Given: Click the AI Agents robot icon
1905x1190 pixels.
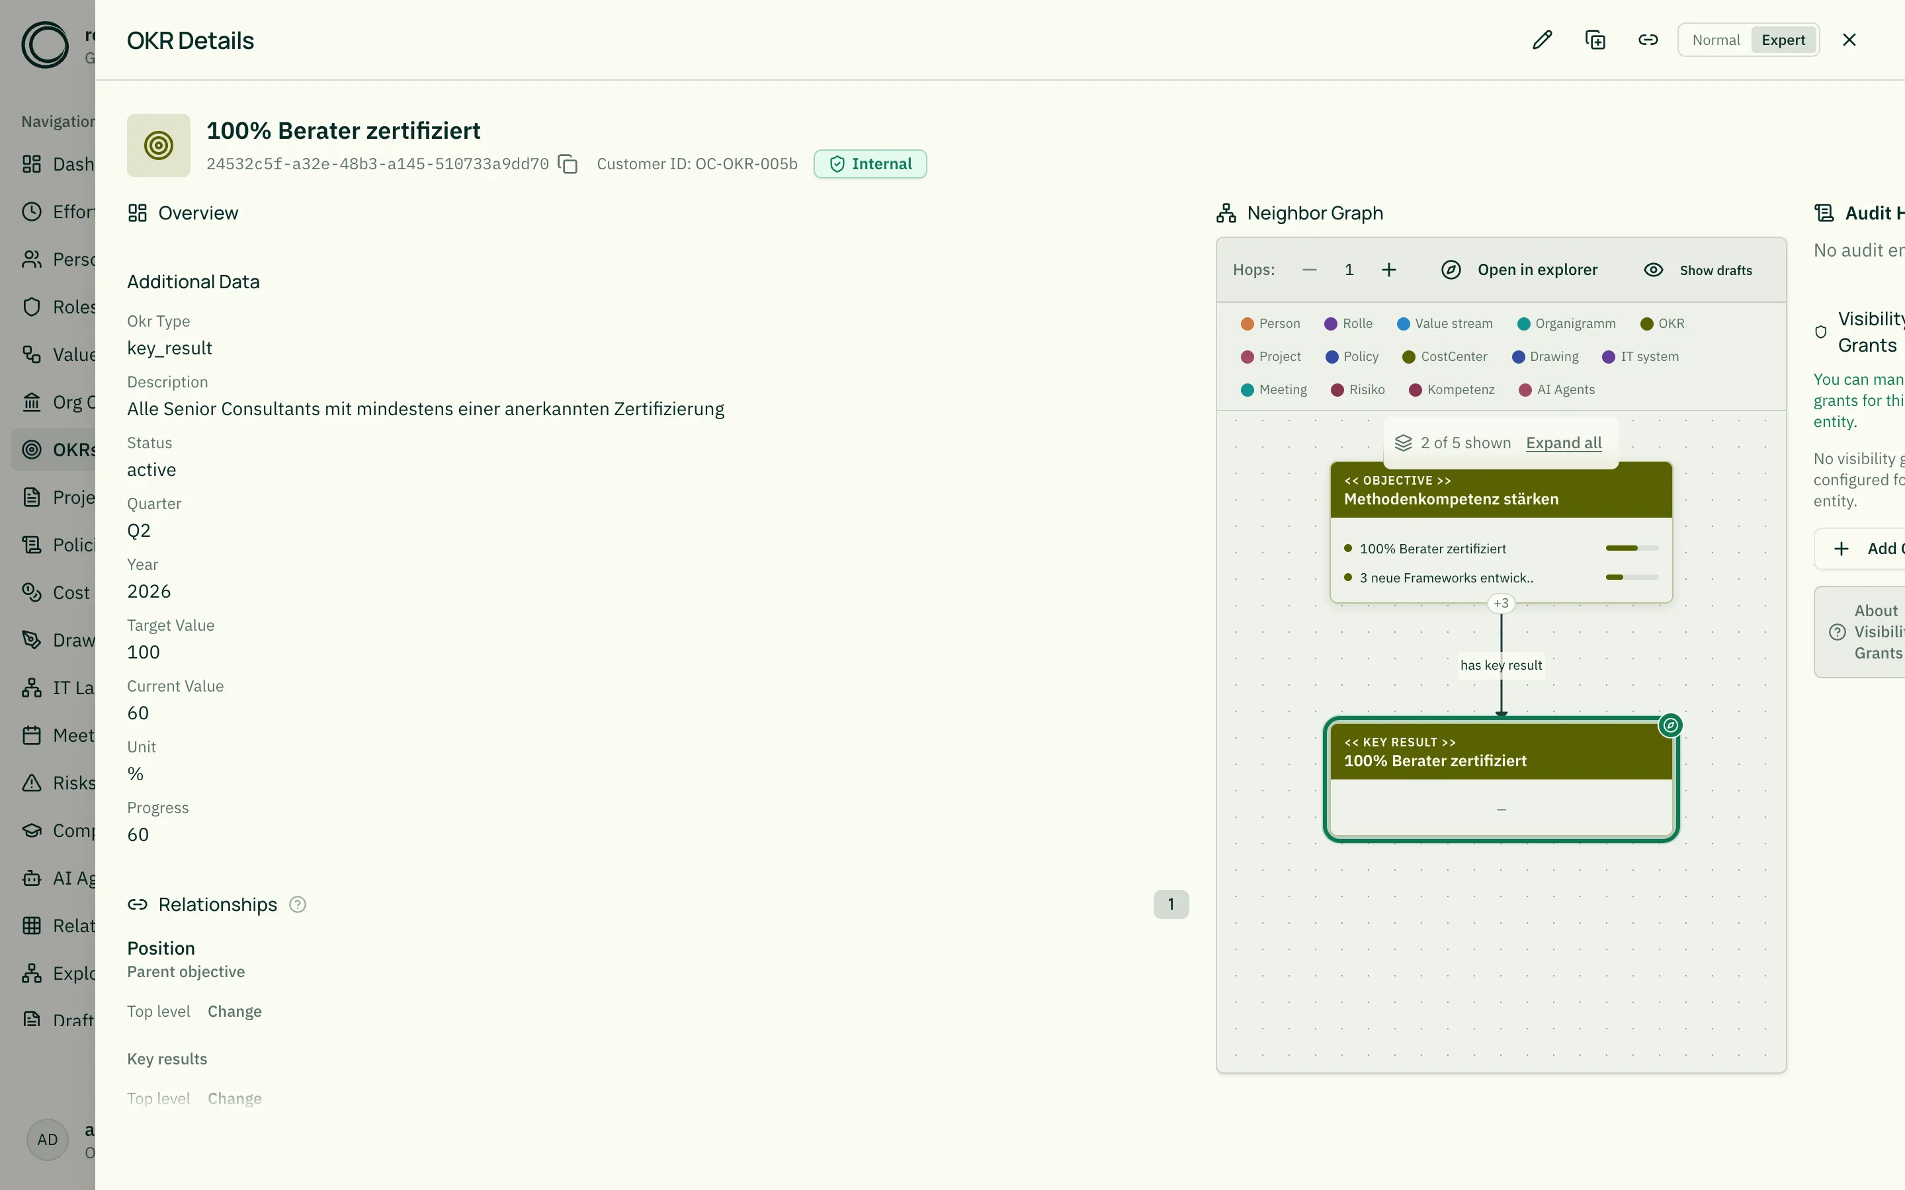Looking at the screenshot, I should point(32,879).
